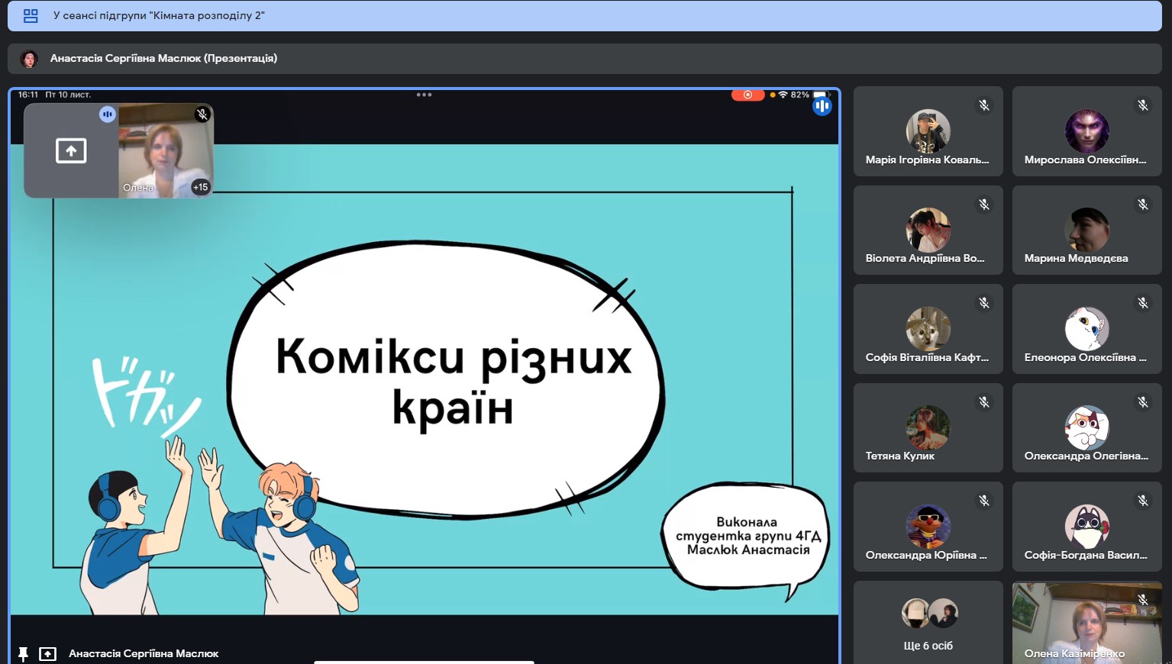Click the date Пт 10 лист.
1172x664 pixels.
(x=68, y=95)
